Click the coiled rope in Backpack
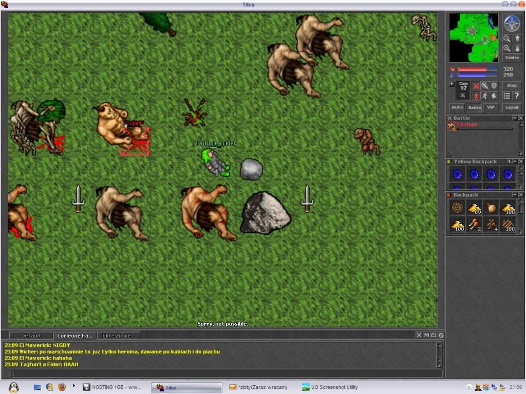Image resolution: width=526 pixels, height=394 pixels. tap(457, 208)
